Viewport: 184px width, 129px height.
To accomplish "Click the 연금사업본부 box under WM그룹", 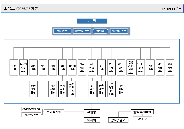I will [x=33, y=89].
